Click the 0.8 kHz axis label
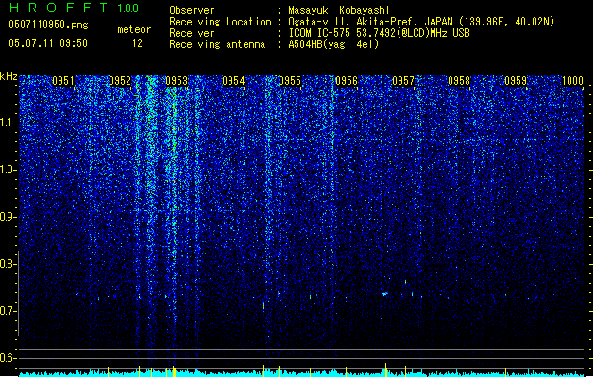The image size is (594, 377). pyautogui.click(x=8, y=264)
